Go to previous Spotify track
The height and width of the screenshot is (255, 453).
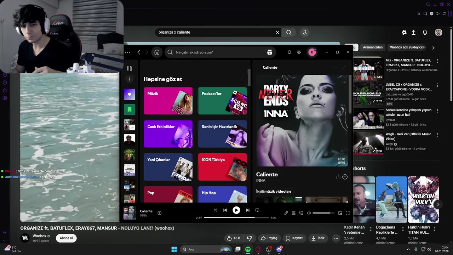225,210
